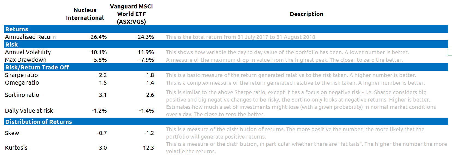Select the 26.4% annualised return value
This screenshot has width=452, height=156.
coord(98,37)
